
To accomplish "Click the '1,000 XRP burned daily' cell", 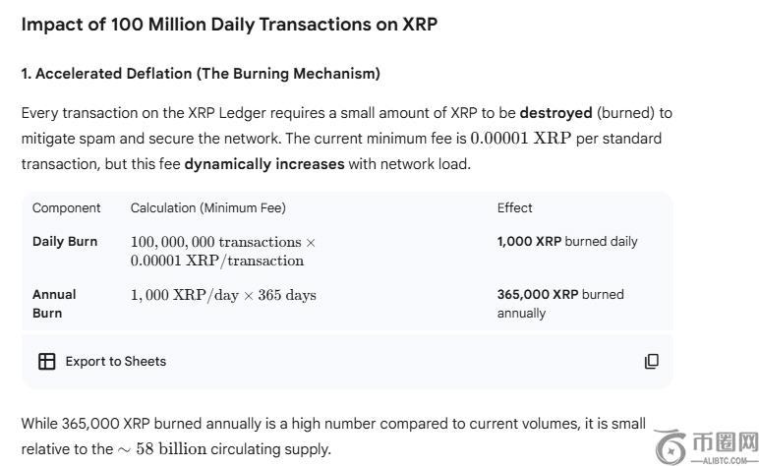I will click(567, 242).
